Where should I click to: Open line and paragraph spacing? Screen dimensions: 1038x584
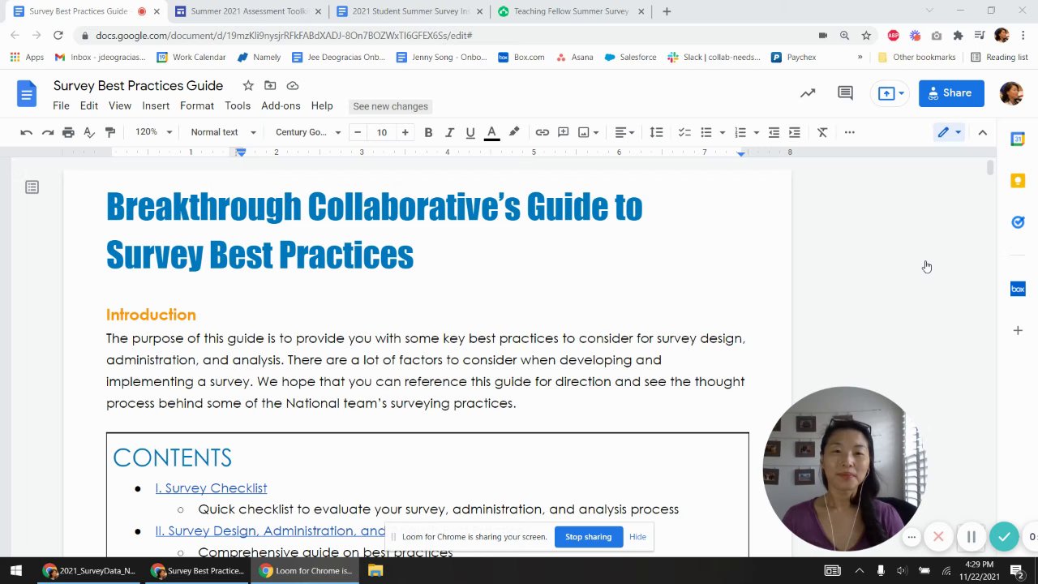coord(656,132)
